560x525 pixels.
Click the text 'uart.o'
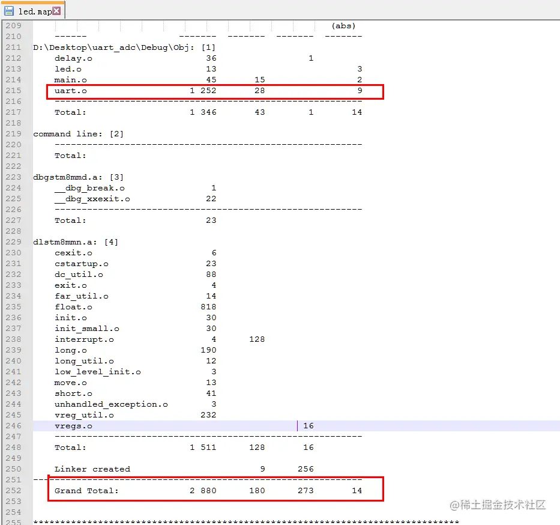click(x=70, y=91)
